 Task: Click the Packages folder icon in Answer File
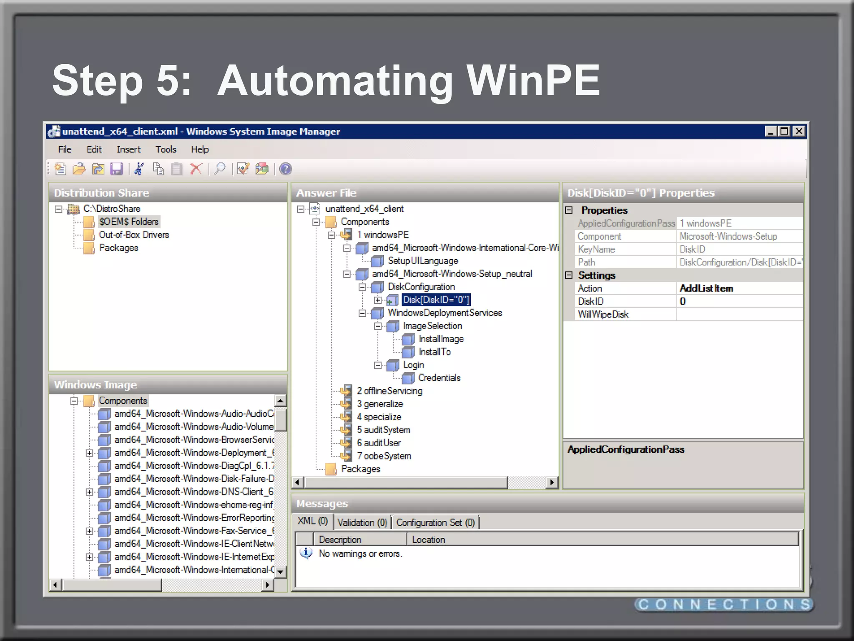pos(331,469)
